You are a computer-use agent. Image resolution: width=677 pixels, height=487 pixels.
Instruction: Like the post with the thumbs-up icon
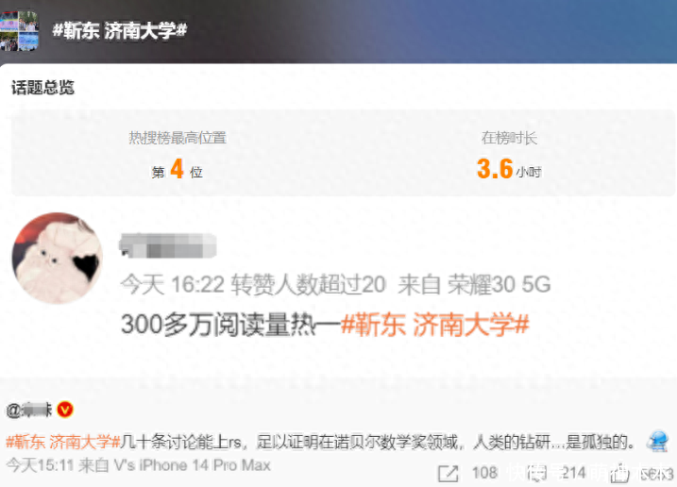point(620,473)
